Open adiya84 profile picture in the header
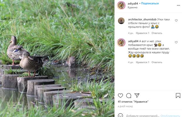Viewport: 182px width, 117px height. pyautogui.click(x=121, y=5)
